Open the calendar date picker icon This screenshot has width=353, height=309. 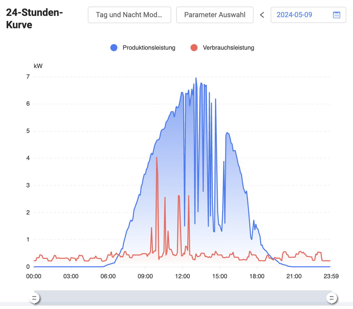click(336, 15)
